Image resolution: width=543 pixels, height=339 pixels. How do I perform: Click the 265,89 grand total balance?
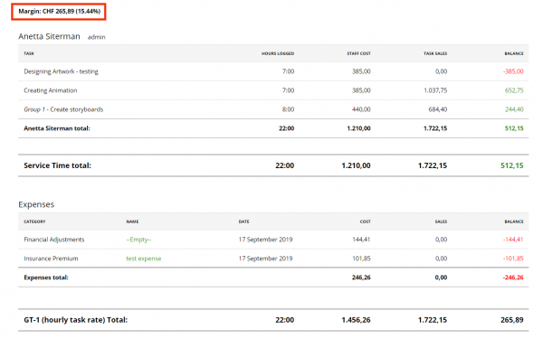tap(512, 320)
